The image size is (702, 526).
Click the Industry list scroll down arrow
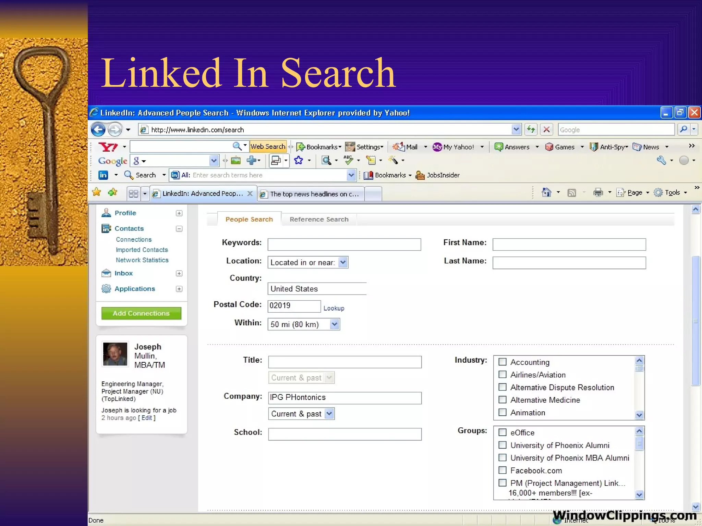click(x=639, y=415)
